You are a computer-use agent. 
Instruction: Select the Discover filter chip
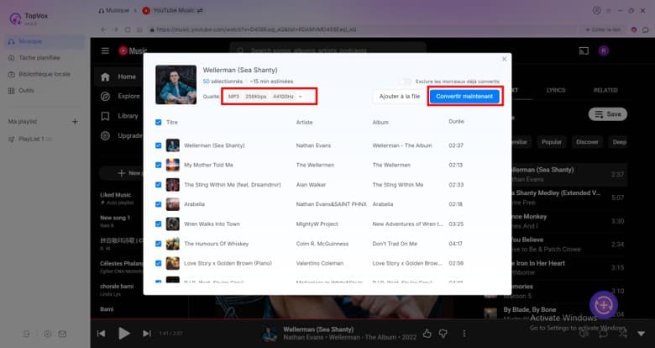coord(587,142)
